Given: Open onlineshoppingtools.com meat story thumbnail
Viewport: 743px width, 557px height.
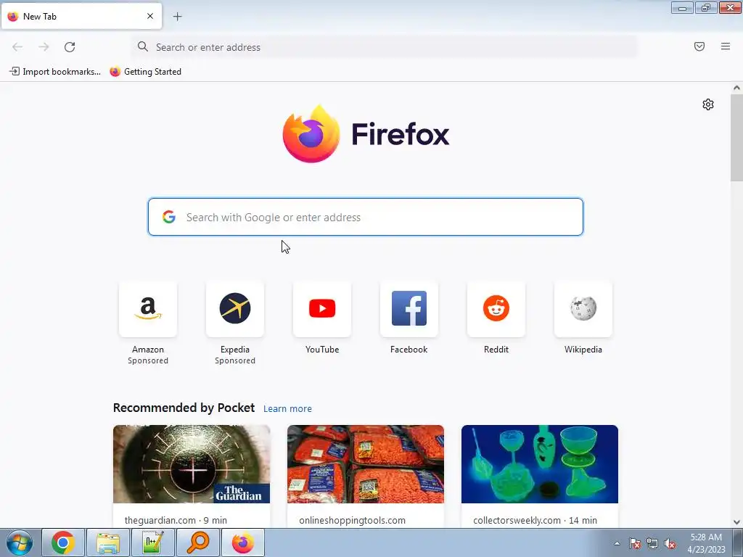Looking at the screenshot, I should (x=366, y=464).
